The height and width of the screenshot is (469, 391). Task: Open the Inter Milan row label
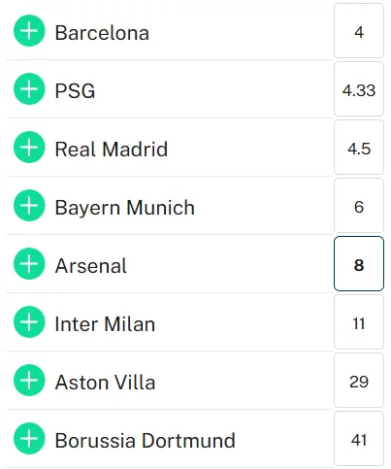click(x=105, y=323)
